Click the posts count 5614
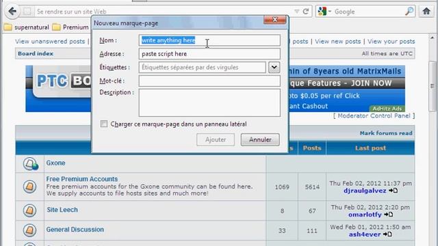438x246 pixels. (x=312, y=187)
